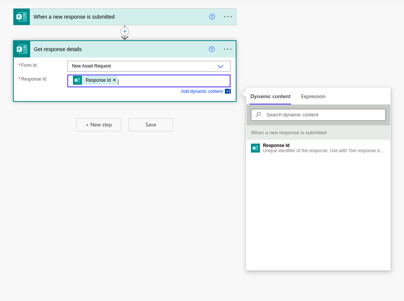Image resolution: width=404 pixels, height=301 pixels.
Task: Click the Forms icon on Get response details
Action: pos(21,49)
